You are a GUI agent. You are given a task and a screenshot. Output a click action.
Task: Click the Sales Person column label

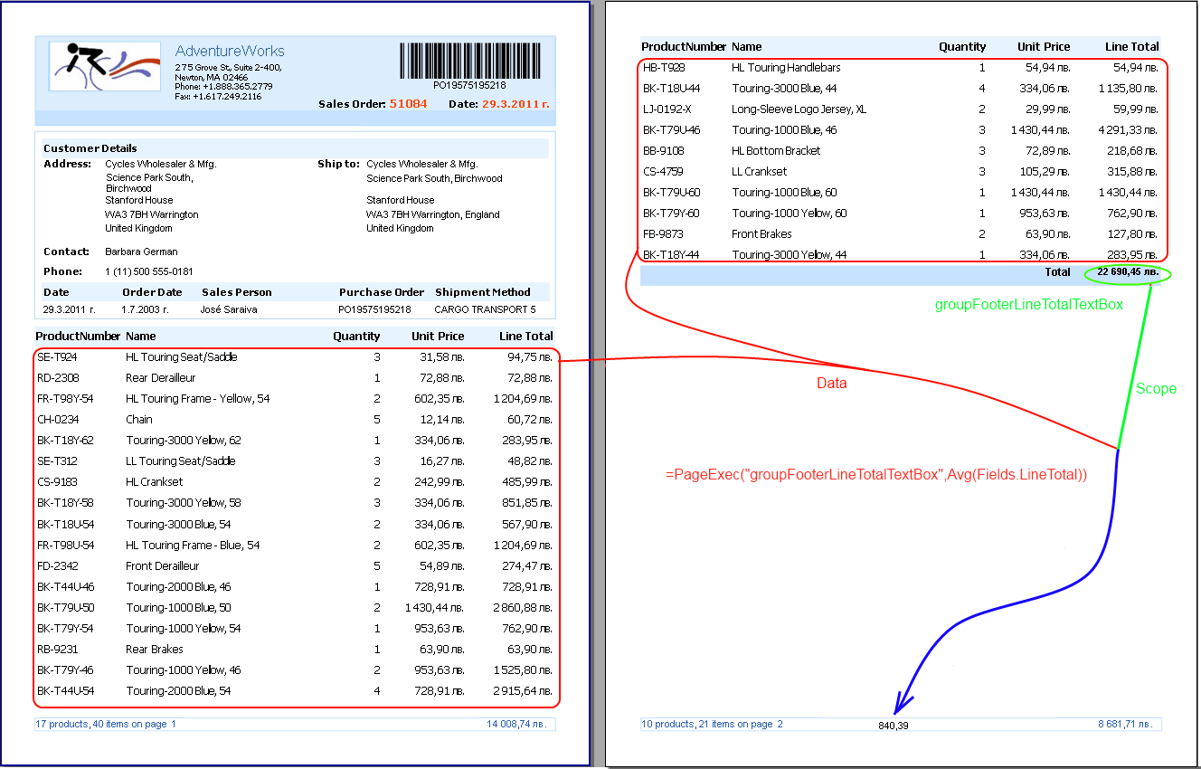[x=237, y=292]
